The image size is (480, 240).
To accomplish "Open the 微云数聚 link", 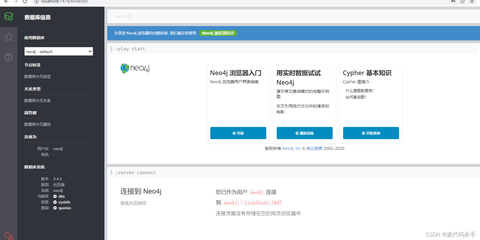I will (x=314, y=148).
